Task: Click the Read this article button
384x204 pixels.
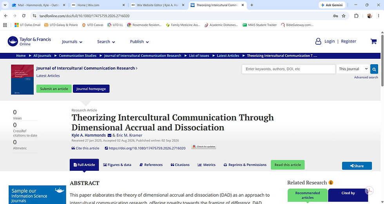Action: click(x=288, y=164)
